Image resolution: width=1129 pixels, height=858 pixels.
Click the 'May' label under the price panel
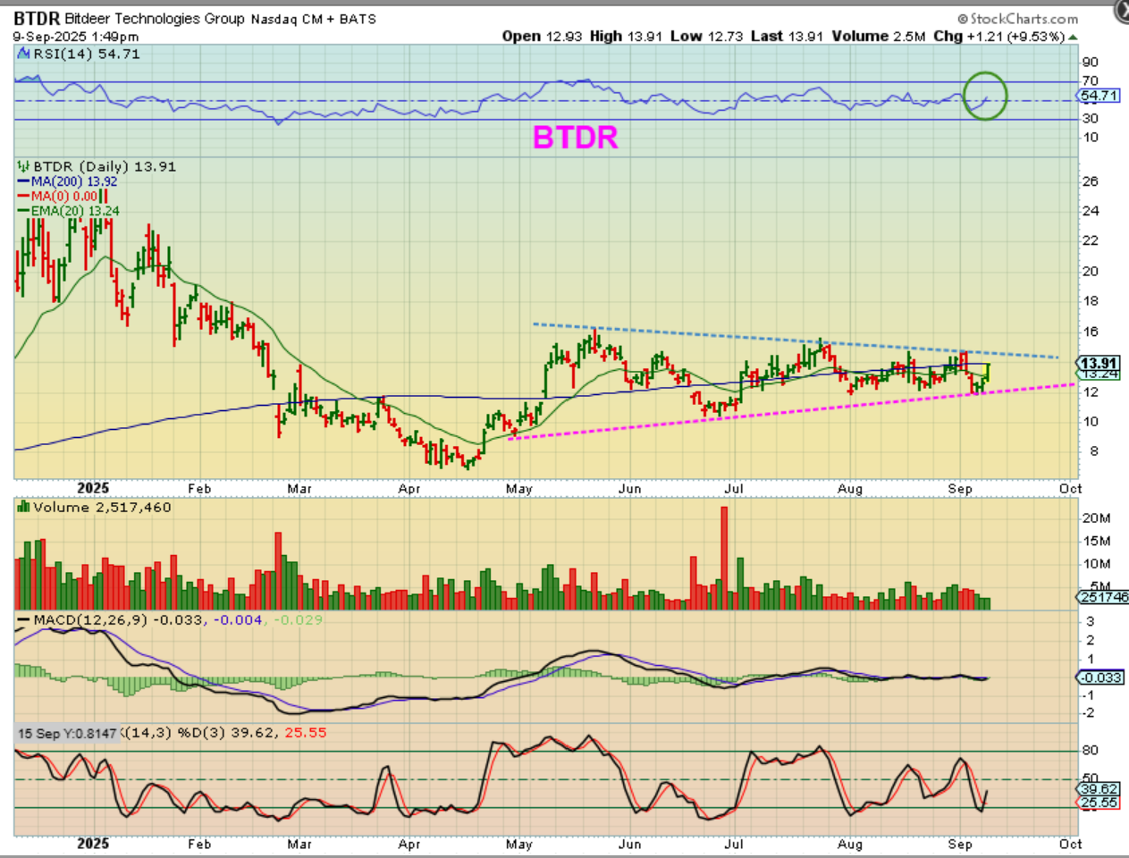pos(518,489)
